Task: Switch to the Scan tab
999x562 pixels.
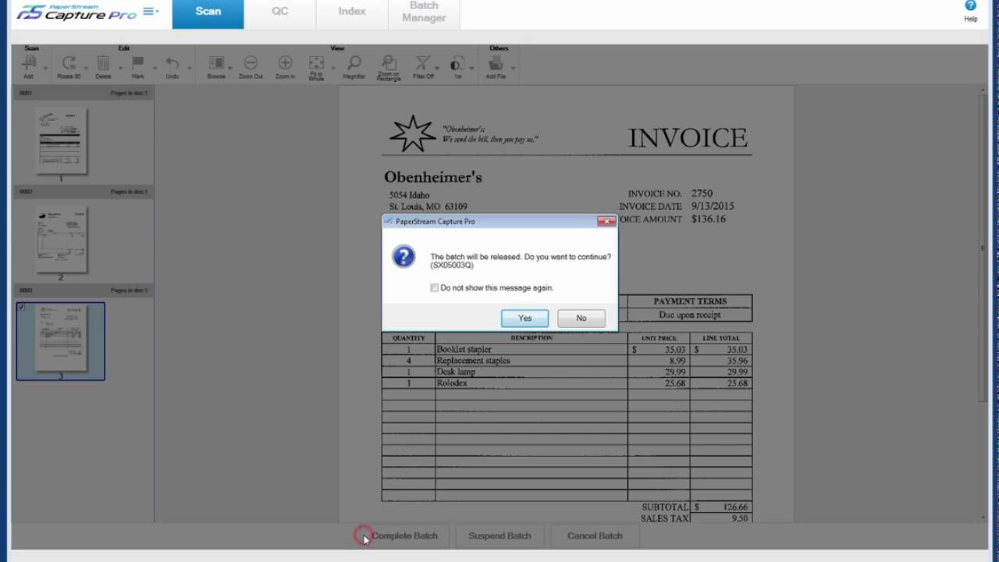Action: 208,14
